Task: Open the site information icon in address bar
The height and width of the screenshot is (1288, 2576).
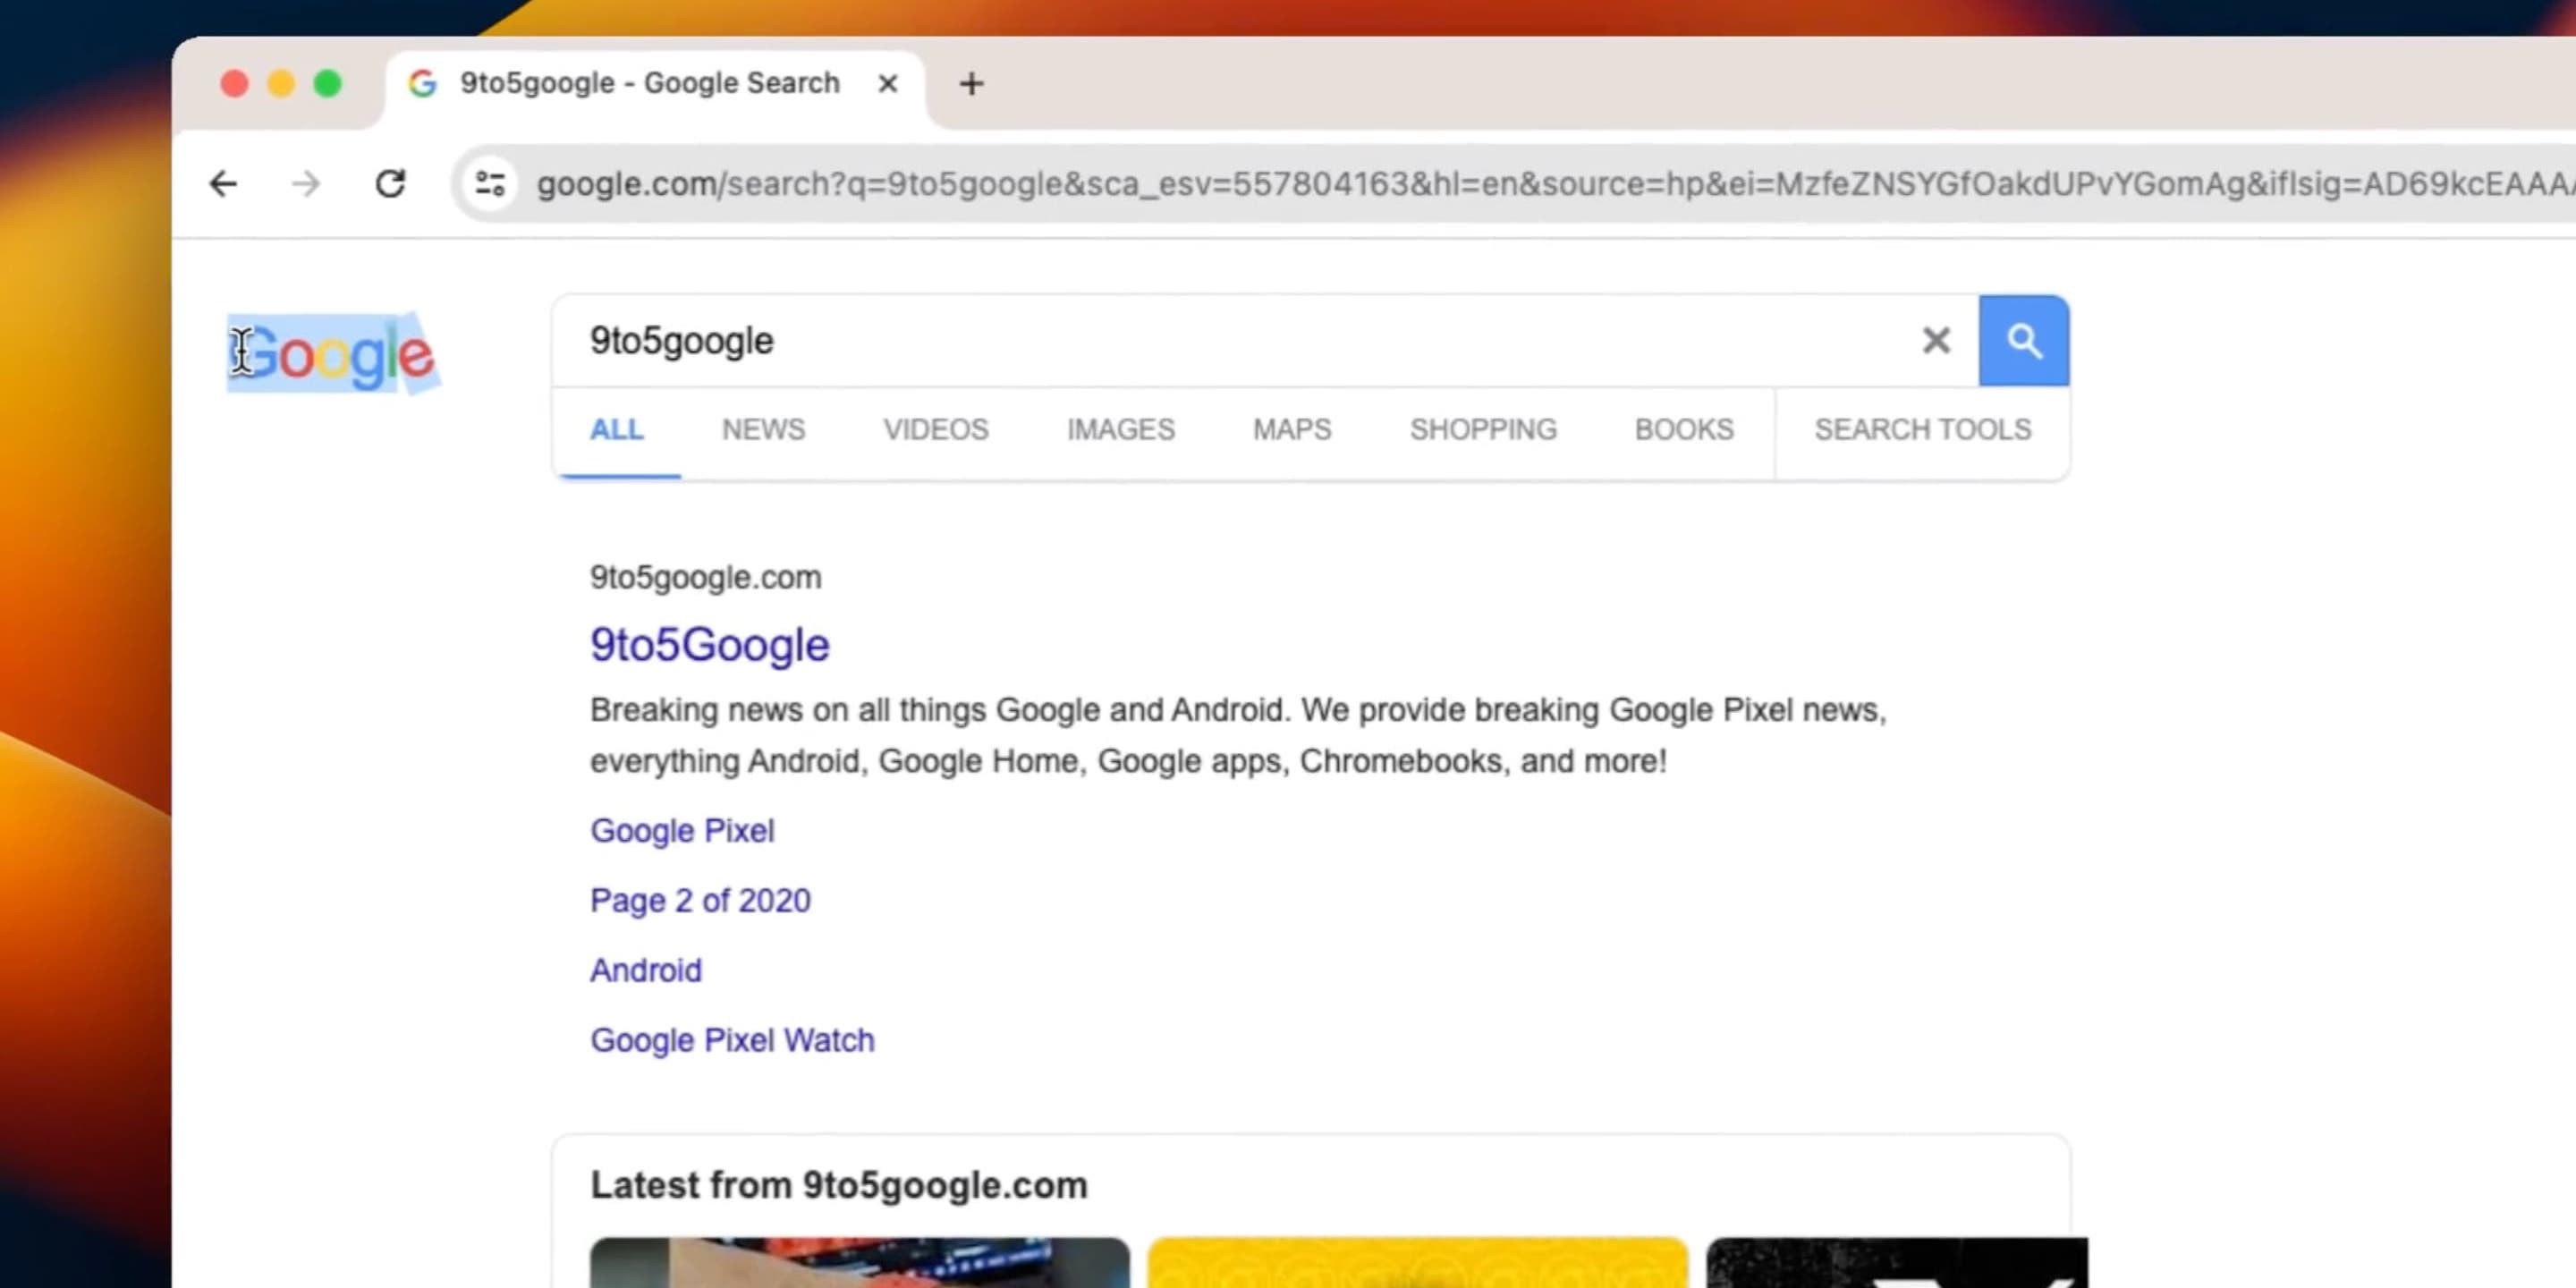Action: click(x=490, y=184)
